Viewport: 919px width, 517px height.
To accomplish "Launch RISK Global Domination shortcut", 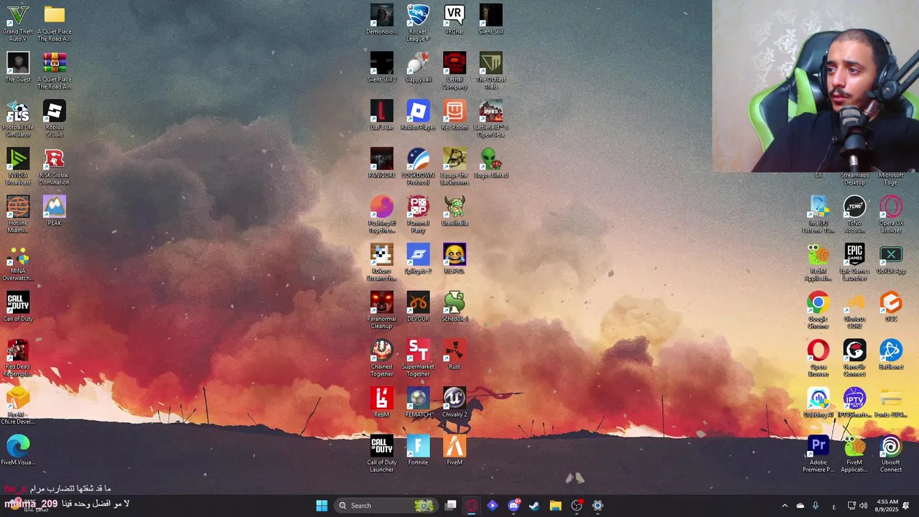I will click(55, 166).
